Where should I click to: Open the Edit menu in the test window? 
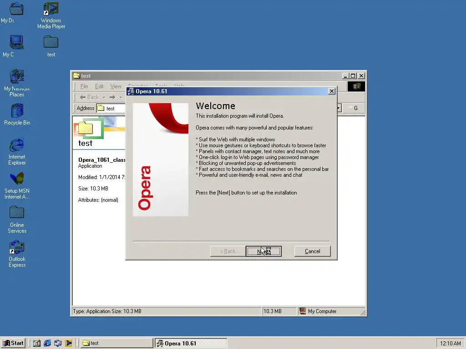click(99, 86)
